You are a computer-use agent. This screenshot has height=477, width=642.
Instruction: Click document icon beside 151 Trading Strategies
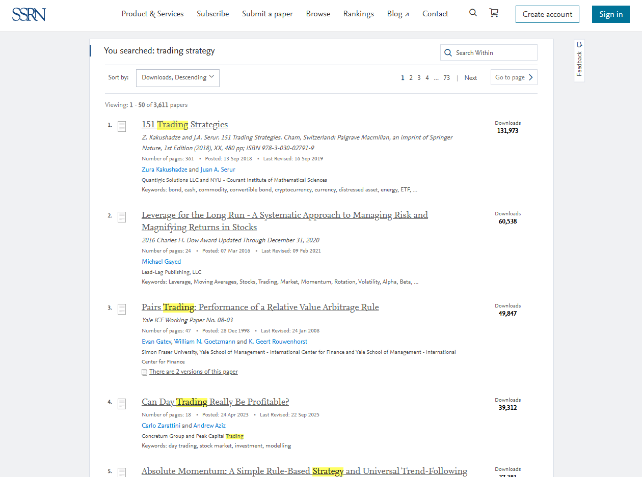tap(122, 126)
